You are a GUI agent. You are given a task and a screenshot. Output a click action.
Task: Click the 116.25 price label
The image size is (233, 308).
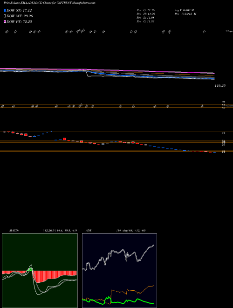220,86
